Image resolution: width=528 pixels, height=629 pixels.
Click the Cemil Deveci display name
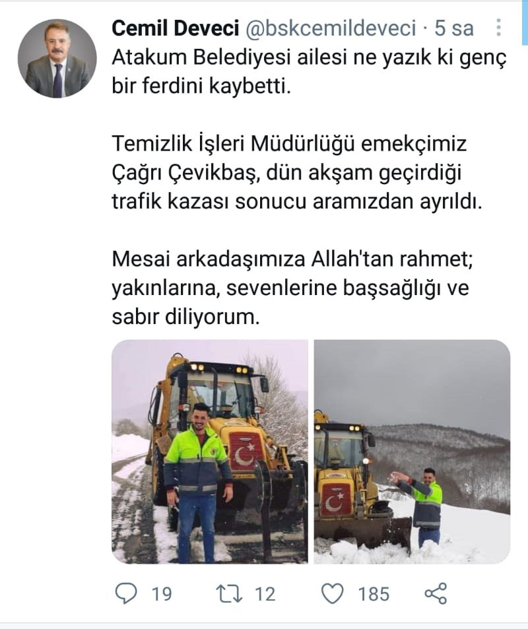click(176, 28)
